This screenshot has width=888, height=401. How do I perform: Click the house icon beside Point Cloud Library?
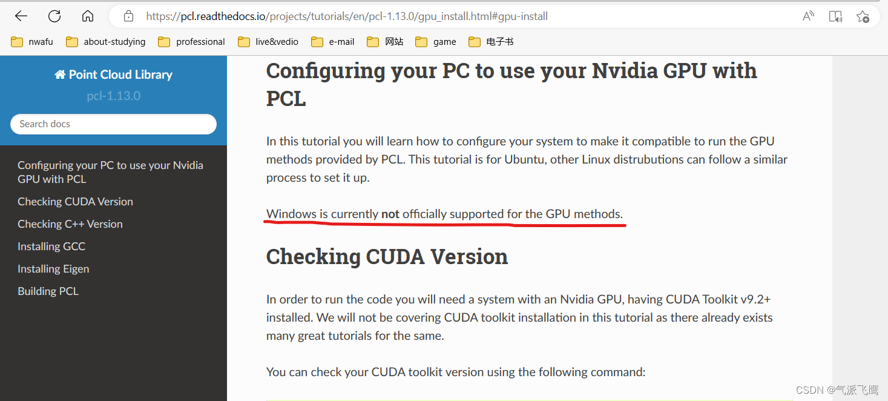(60, 74)
